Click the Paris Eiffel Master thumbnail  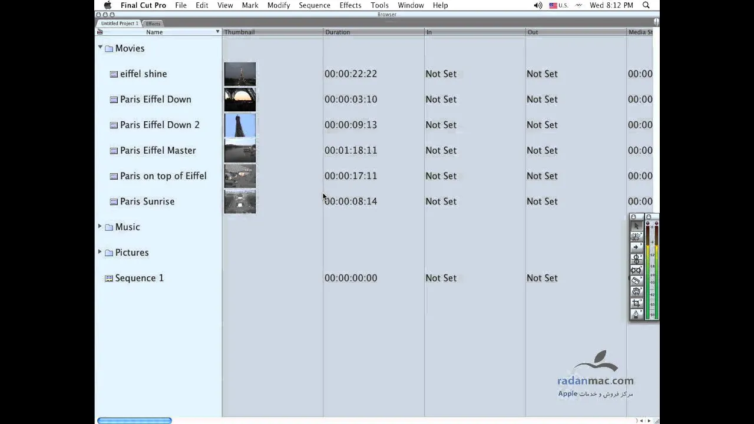point(240,151)
